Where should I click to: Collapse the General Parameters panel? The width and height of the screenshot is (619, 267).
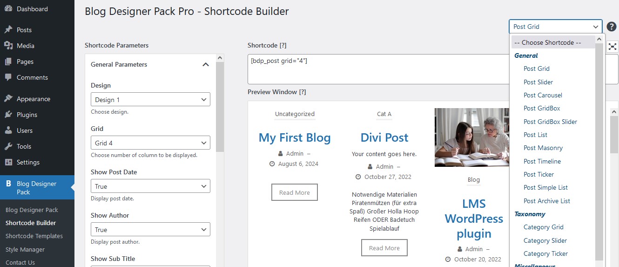pyautogui.click(x=205, y=65)
